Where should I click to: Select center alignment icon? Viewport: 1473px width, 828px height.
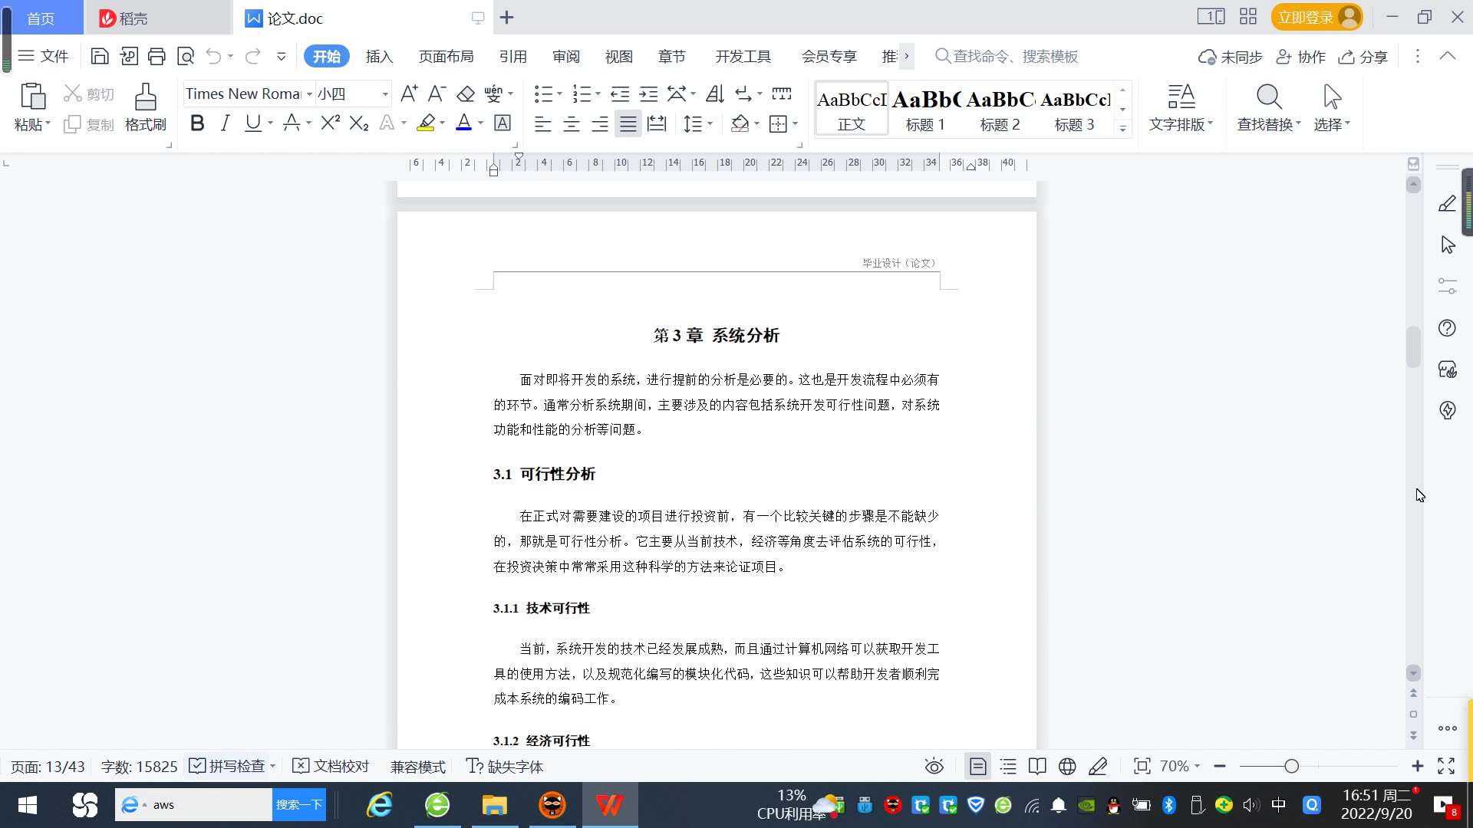click(572, 123)
